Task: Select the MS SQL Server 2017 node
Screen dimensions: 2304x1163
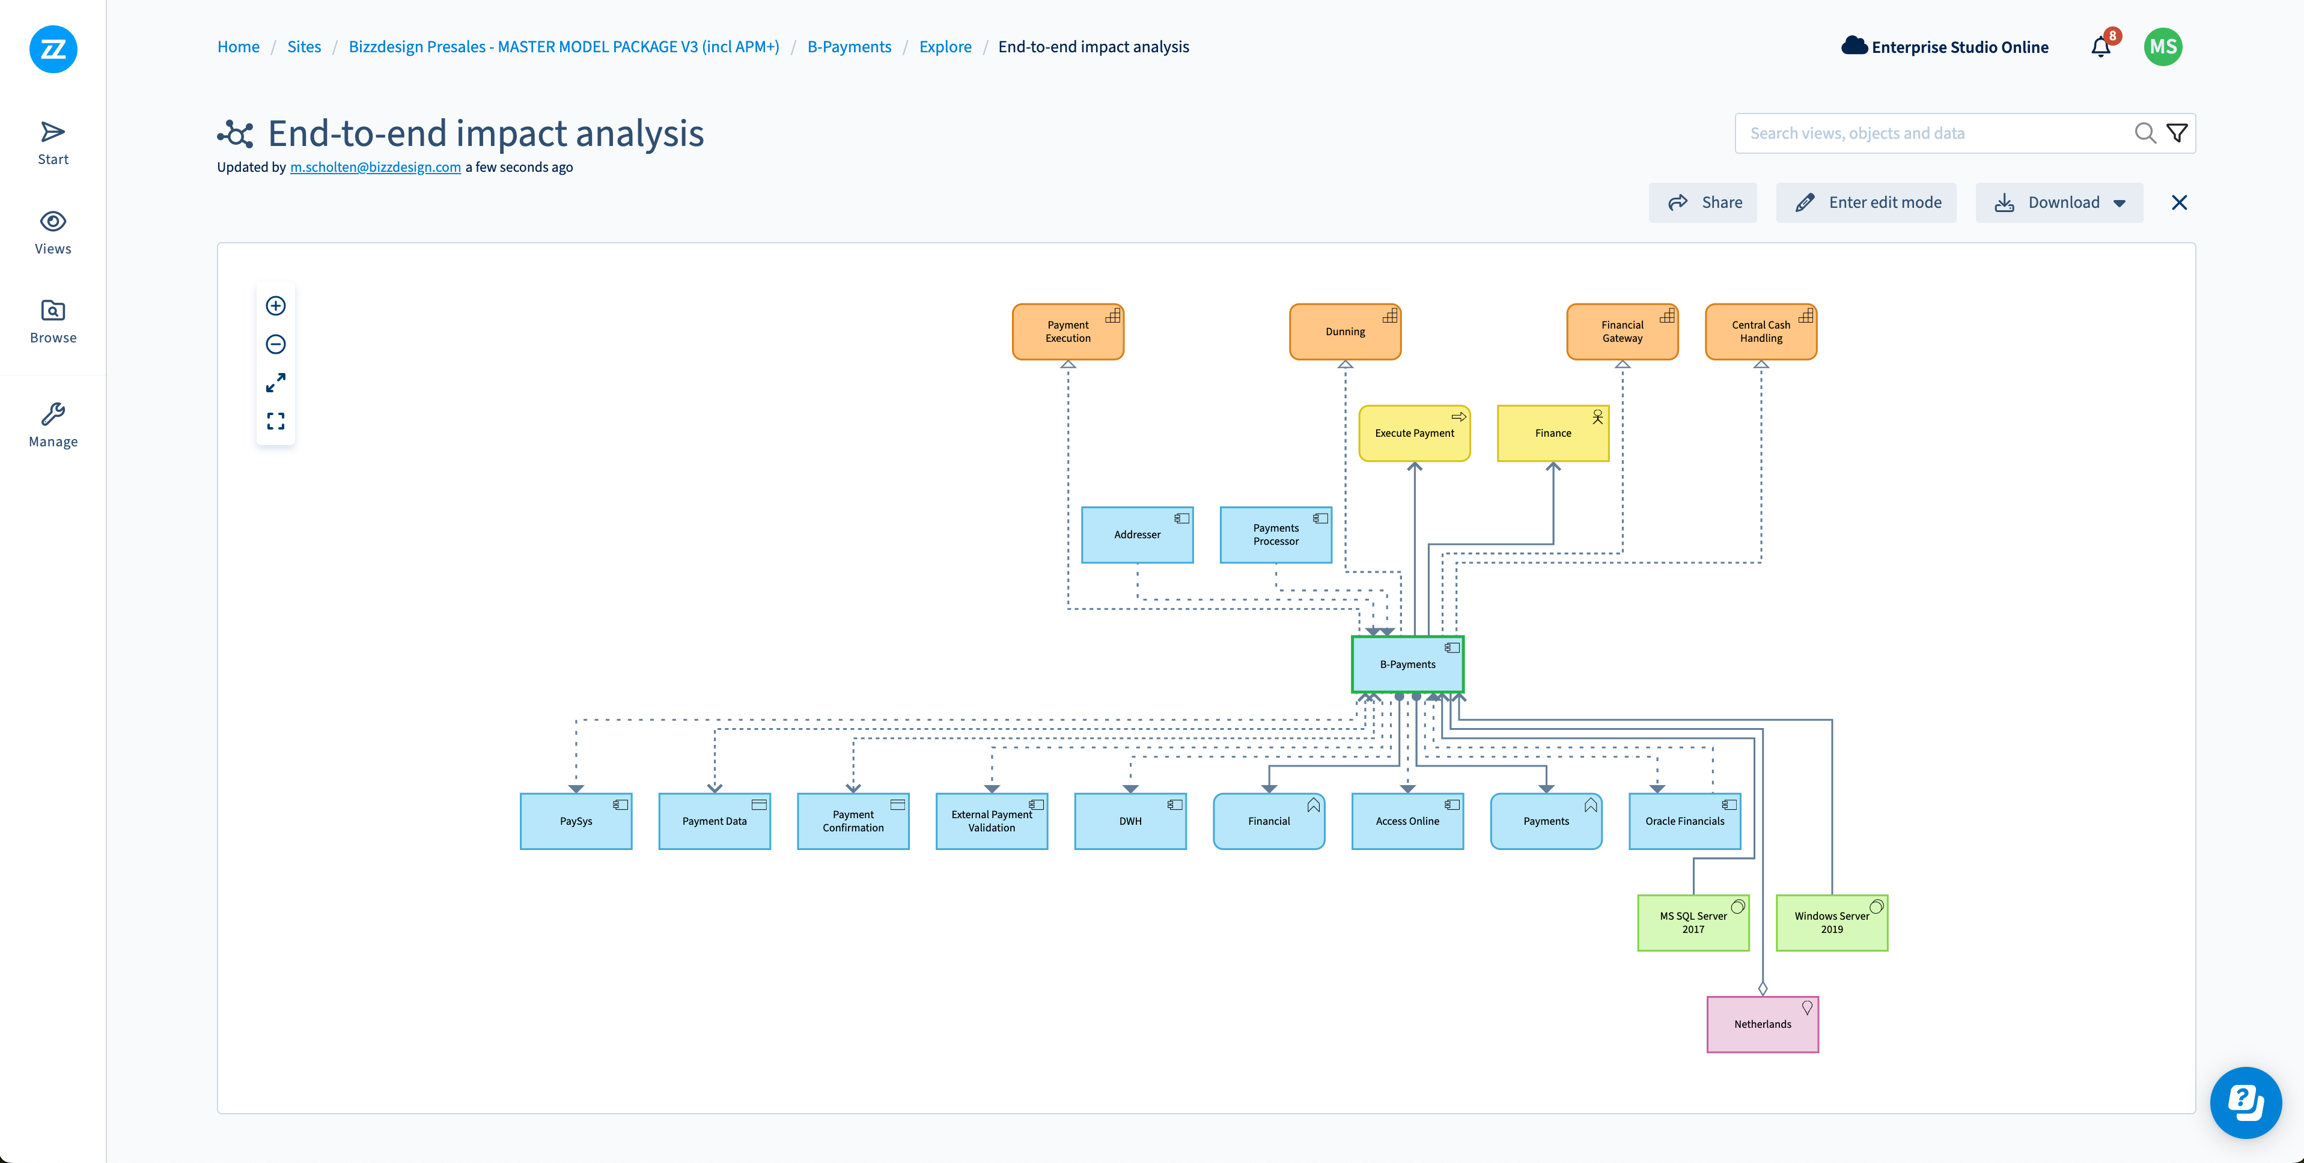Action: 1693,923
